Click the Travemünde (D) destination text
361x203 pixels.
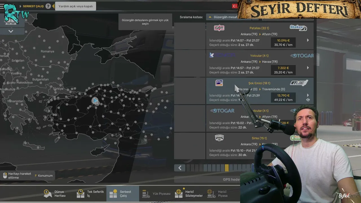point(274,89)
